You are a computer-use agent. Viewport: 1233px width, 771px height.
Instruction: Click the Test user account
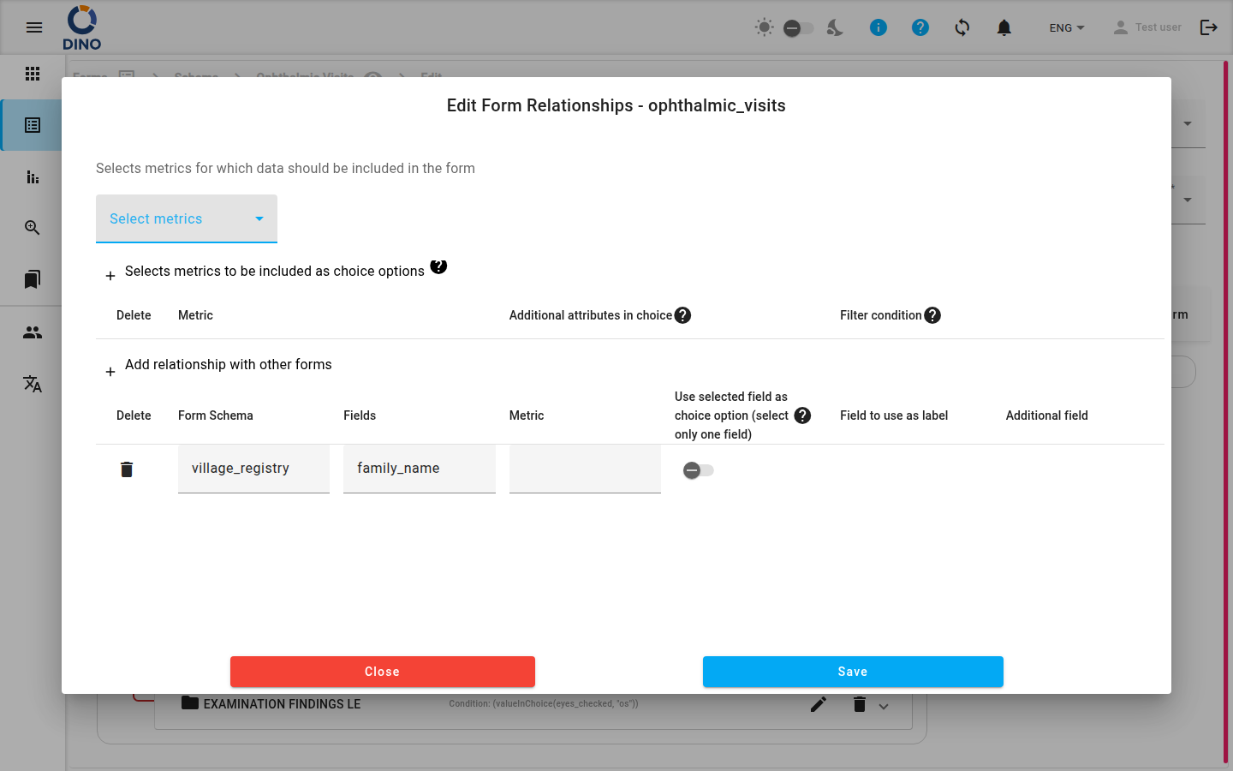tap(1147, 27)
